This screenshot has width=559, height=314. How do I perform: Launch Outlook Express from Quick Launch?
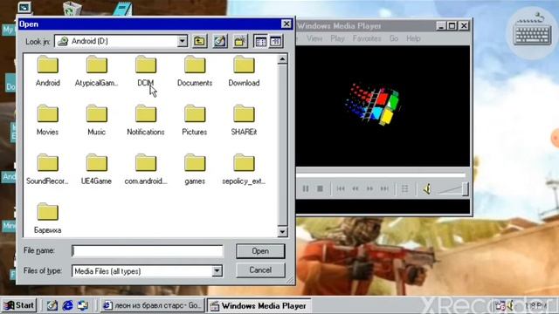click(83, 305)
